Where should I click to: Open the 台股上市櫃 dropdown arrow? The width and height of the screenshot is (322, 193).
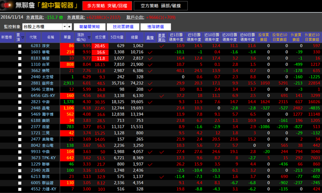[x=65, y=27]
